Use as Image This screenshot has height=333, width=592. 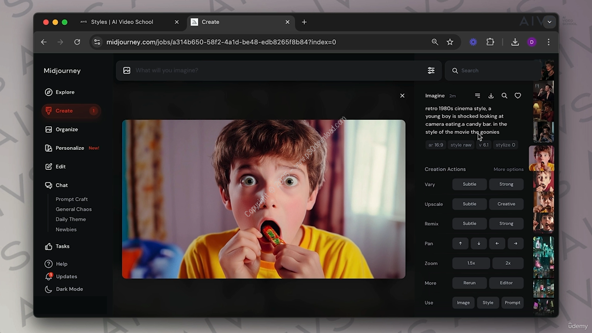[x=463, y=302]
